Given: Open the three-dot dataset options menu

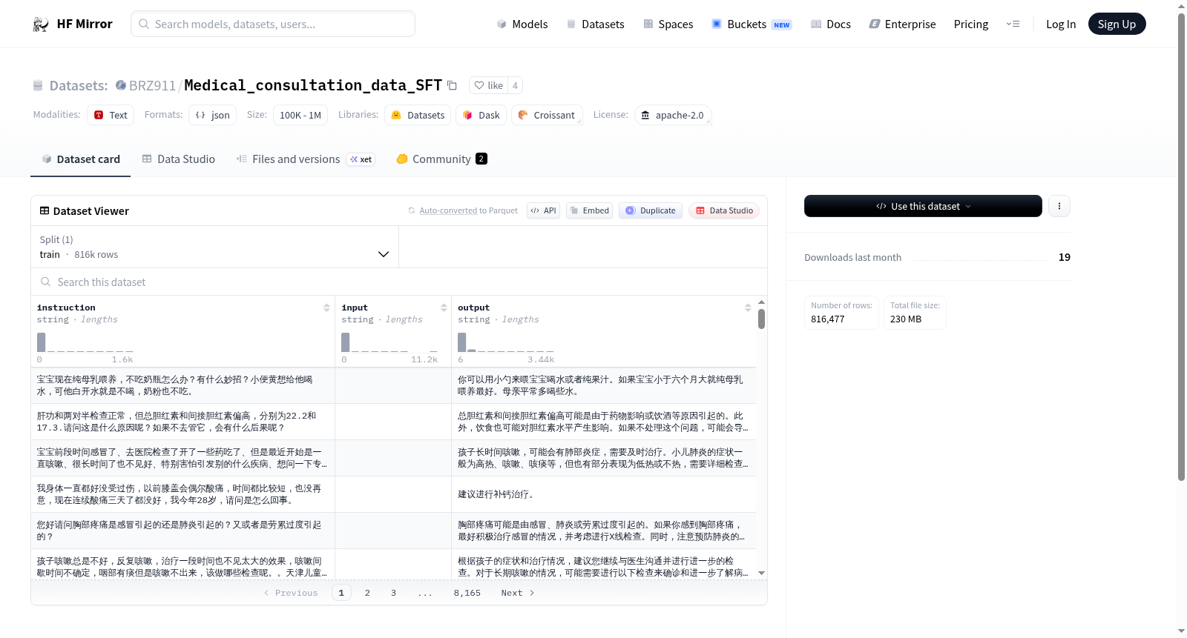Looking at the screenshot, I should click(x=1059, y=206).
